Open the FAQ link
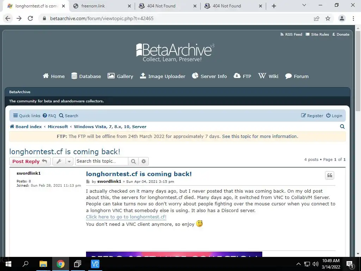The height and width of the screenshot is (271, 361). [x=49, y=116]
